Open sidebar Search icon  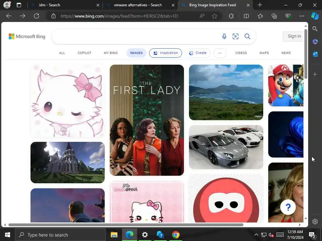tap(315, 29)
